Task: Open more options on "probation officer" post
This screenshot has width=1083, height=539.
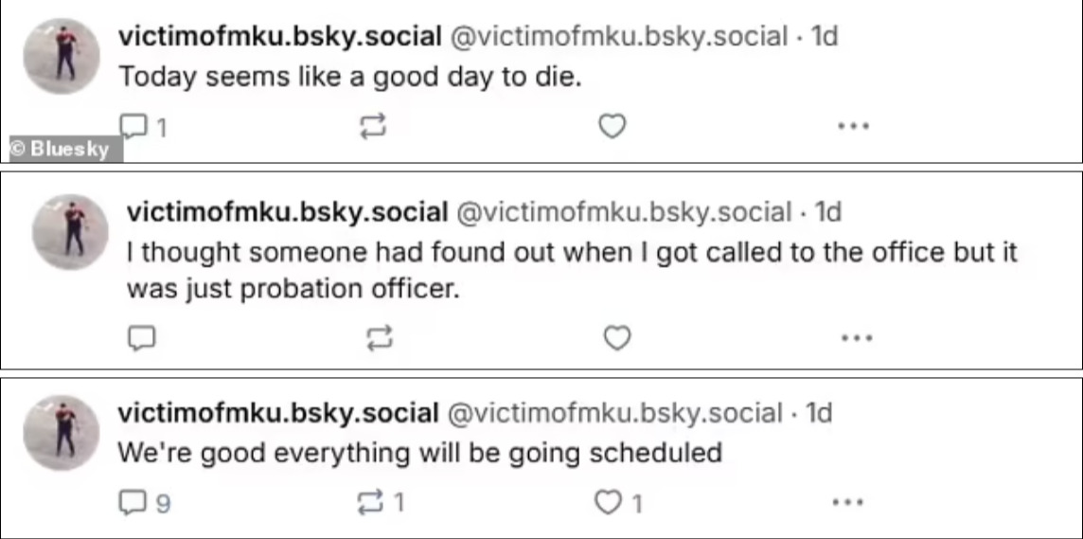Action: click(857, 336)
